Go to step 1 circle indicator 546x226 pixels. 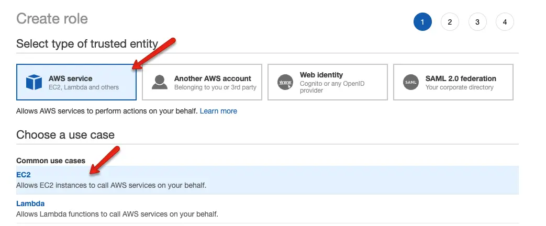(422, 22)
